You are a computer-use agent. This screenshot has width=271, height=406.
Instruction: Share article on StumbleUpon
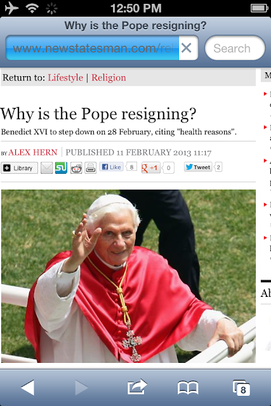pyautogui.click(x=61, y=167)
